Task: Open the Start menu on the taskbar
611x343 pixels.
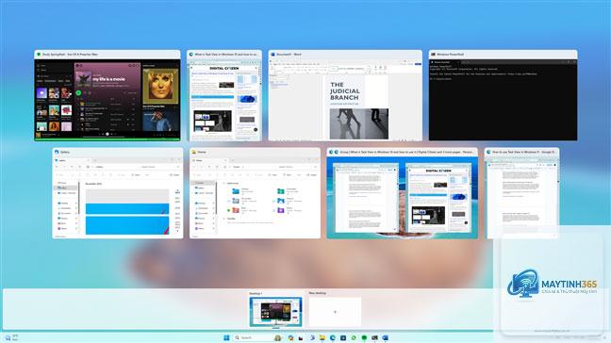Action: pos(226,337)
